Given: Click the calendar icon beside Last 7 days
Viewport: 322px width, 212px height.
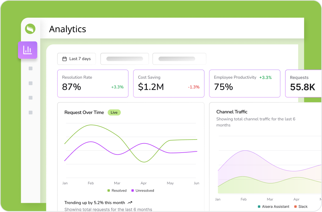Looking at the screenshot, I should pos(64,59).
